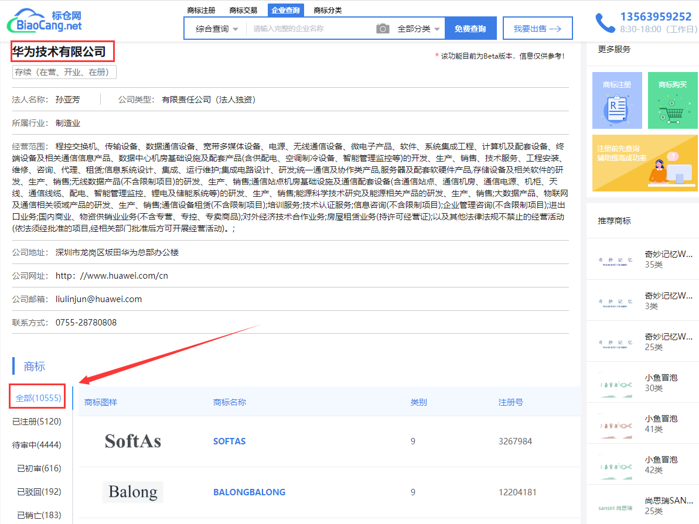Open the 小鱼冒泡 30类 recommended trademark name

pyautogui.click(x=661, y=378)
